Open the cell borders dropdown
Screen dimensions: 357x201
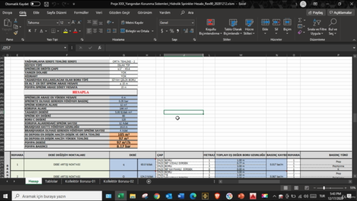(58, 31)
